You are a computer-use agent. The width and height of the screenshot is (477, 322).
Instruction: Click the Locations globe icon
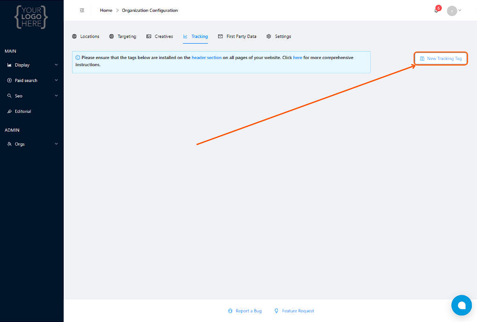74,36
